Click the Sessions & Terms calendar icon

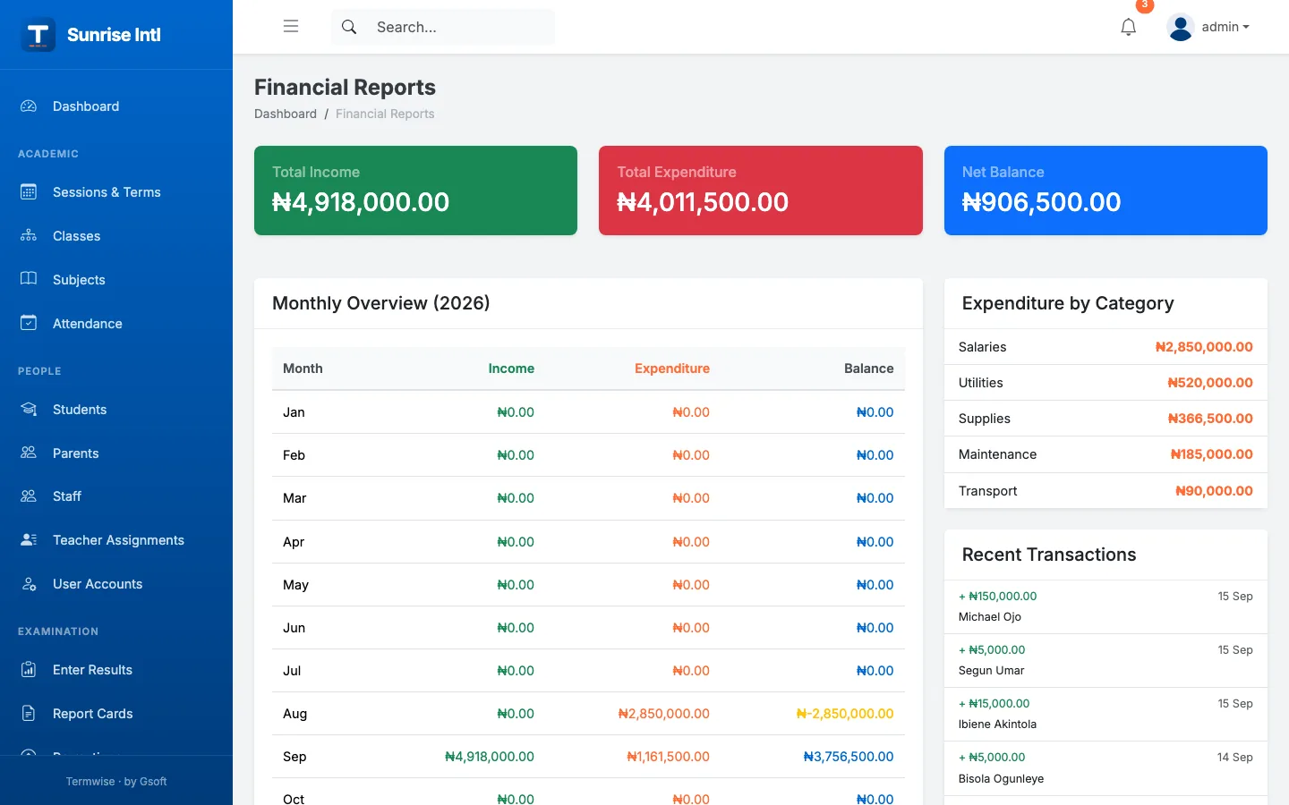click(29, 191)
